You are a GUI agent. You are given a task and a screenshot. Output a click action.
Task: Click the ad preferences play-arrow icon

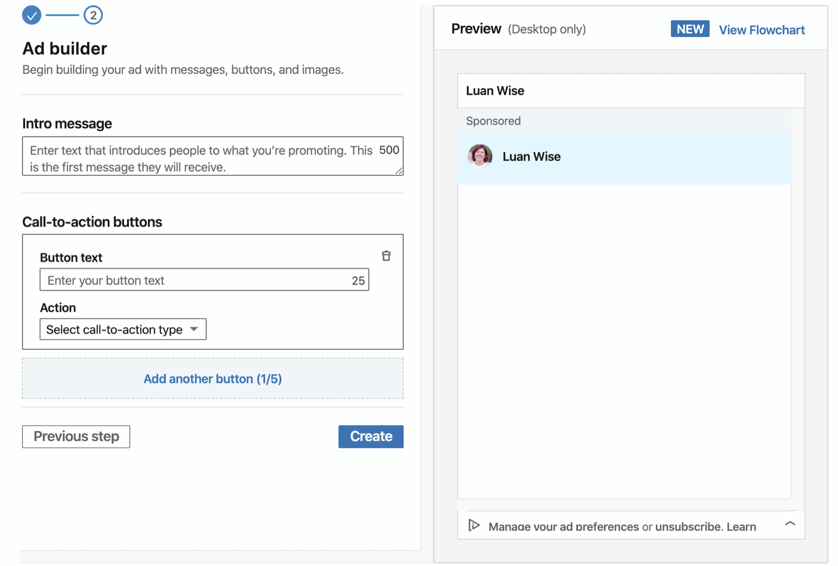(x=474, y=525)
